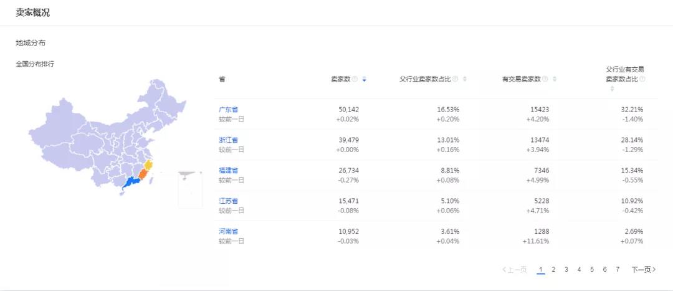Click the orange Fujian region on map
Viewport: 673px width, 291px height.
click(x=143, y=174)
